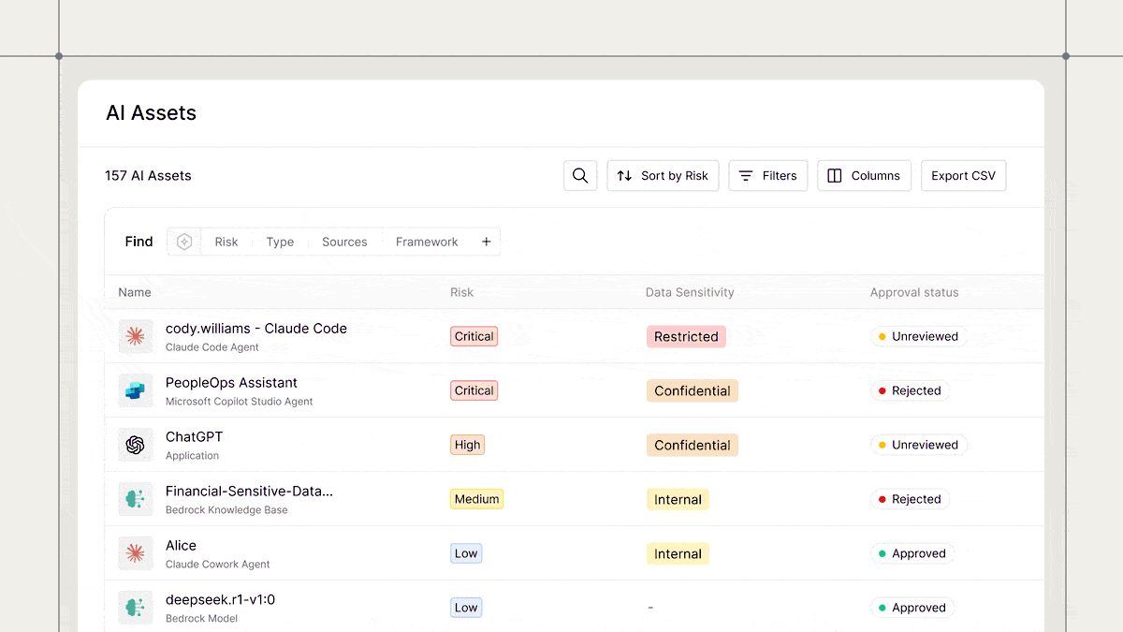Image resolution: width=1123 pixels, height=632 pixels.
Task: Open the Sources filter chip
Action: click(x=344, y=242)
